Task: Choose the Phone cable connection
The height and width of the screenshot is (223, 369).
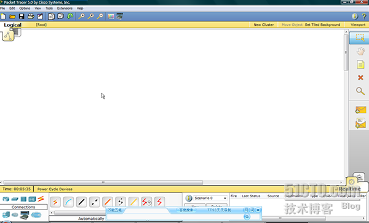Action: 121,202
